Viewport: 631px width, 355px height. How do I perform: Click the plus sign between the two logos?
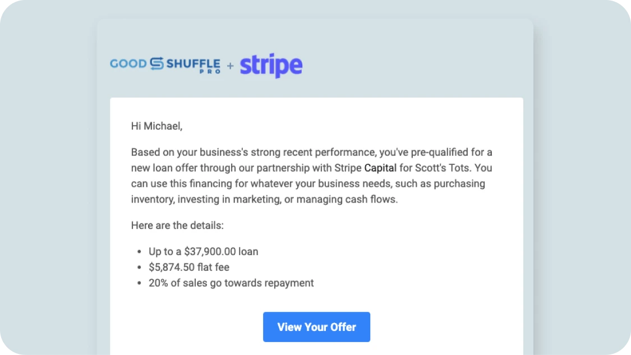click(230, 66)
